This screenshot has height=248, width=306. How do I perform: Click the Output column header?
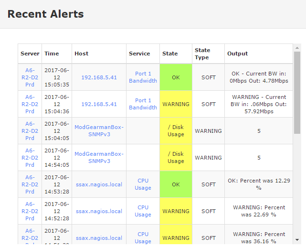237,54
